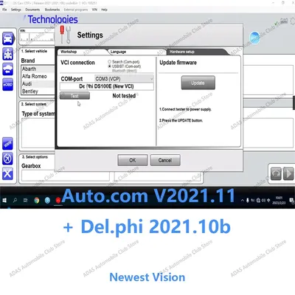This screenshot has height=295, width=295.
Task: Select USB/BT (Com-port) radio option
Action: click(x=110, y=66)
